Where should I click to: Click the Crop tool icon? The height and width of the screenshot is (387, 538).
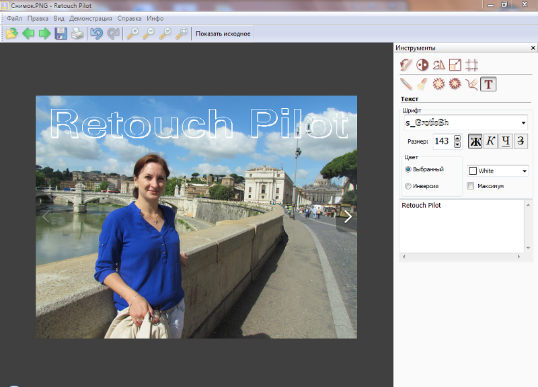tap(472, 65)
